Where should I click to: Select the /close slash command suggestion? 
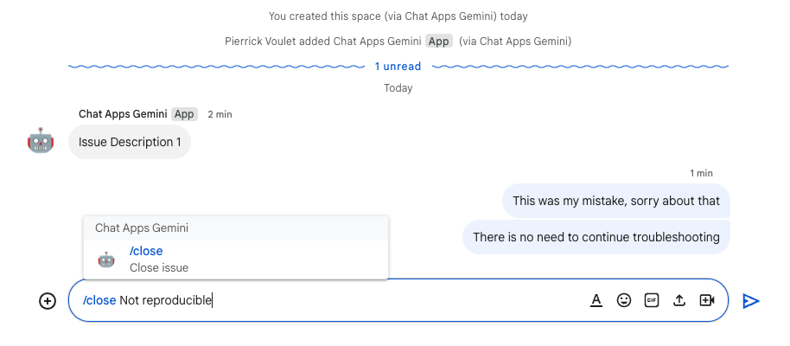point(146,251)
